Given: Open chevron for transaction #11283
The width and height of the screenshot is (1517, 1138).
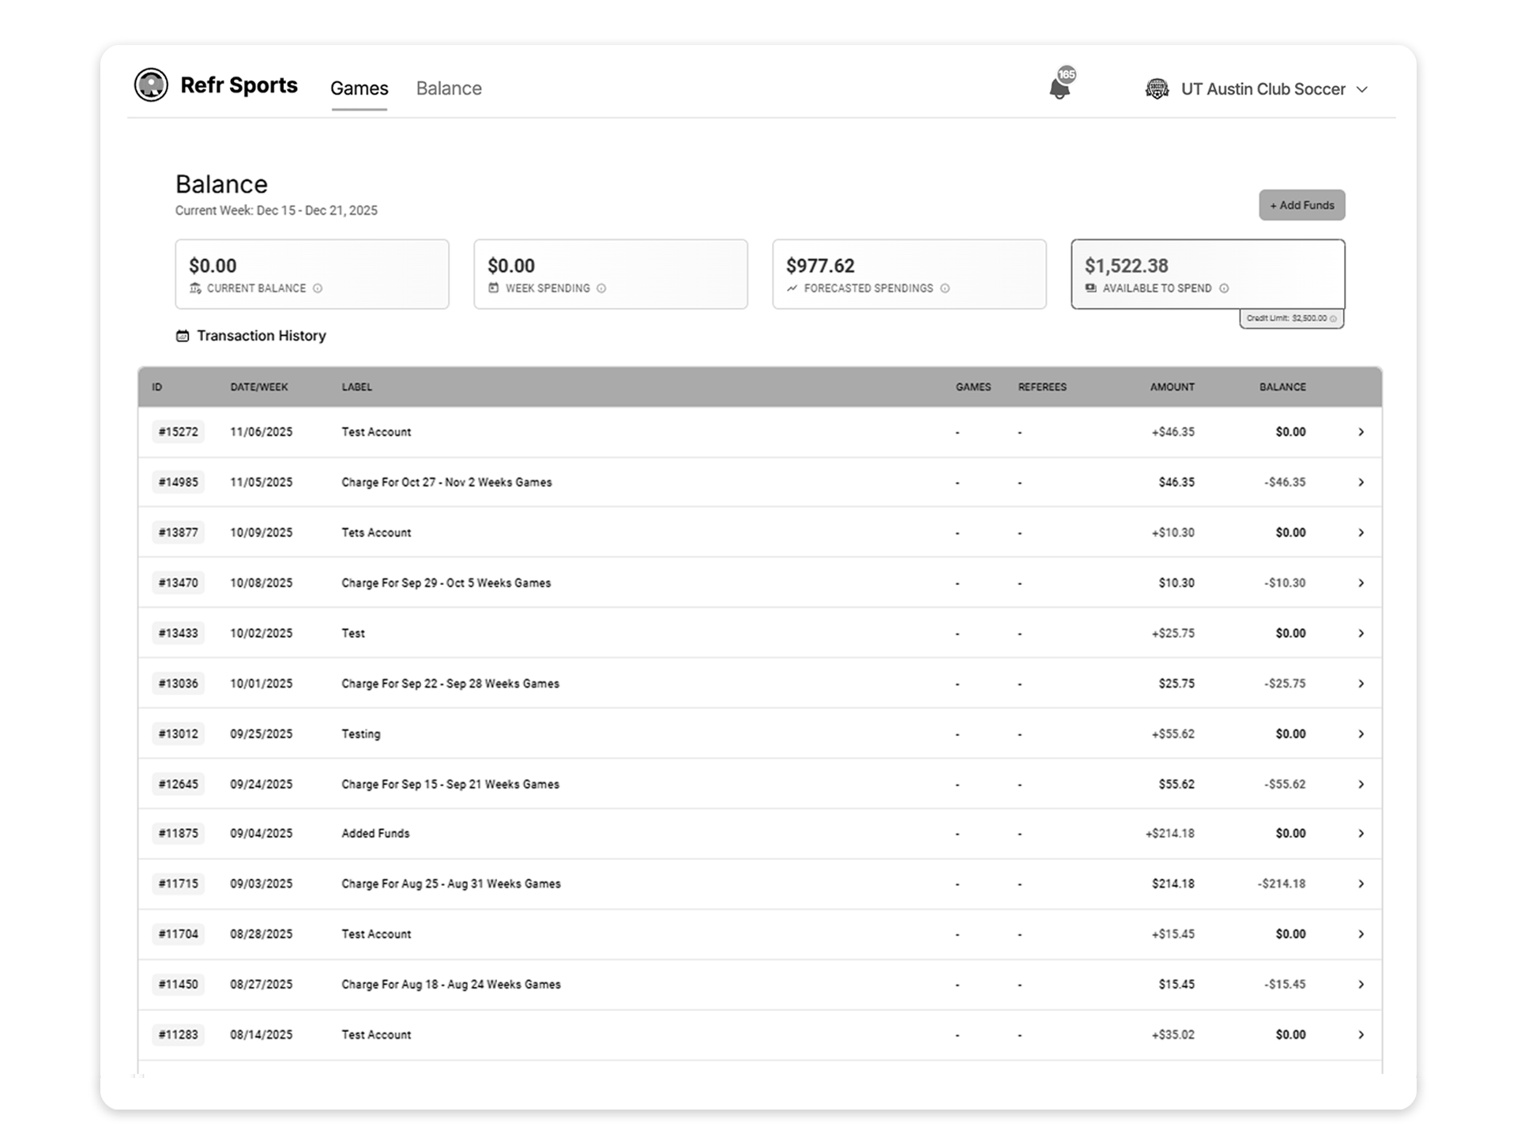Looking at the screenshot, I should pos(1361,1035).
